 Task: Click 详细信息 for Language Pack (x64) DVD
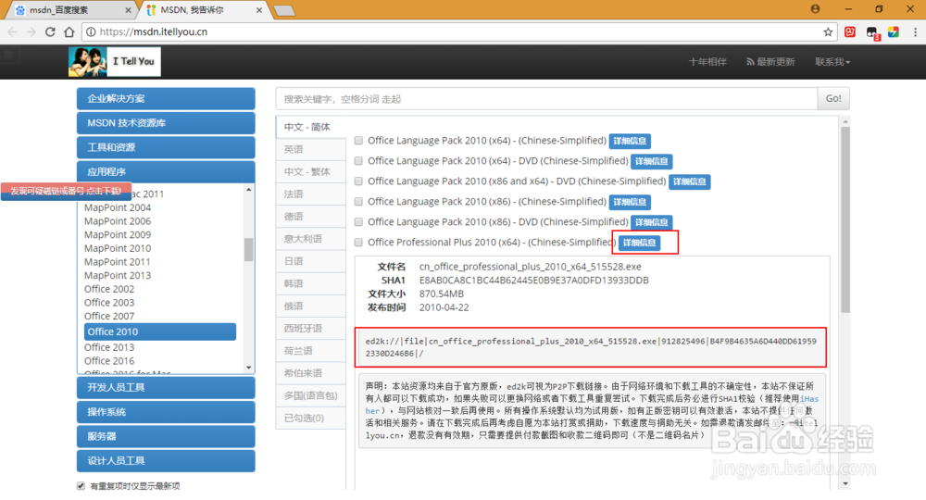[651, 161]
